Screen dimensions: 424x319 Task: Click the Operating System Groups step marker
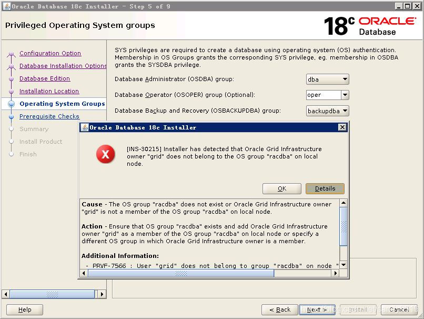12,104
